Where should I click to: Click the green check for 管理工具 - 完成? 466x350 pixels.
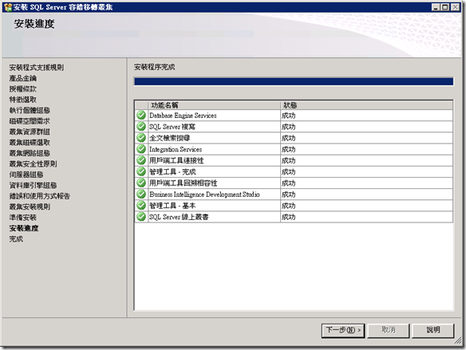[141, 171]
